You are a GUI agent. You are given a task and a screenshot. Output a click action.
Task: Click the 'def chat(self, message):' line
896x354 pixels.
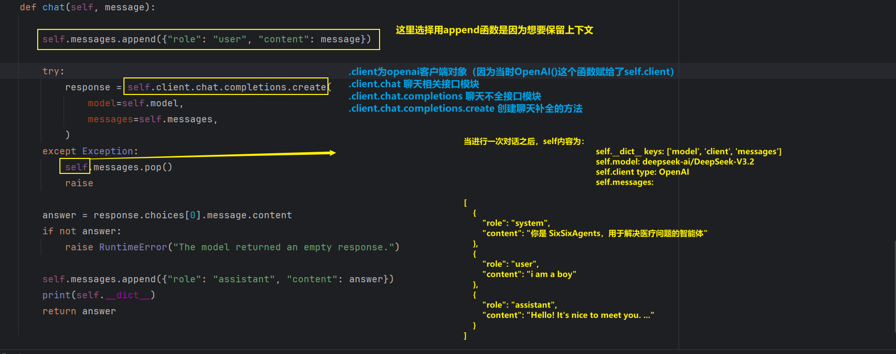(87, 7)
